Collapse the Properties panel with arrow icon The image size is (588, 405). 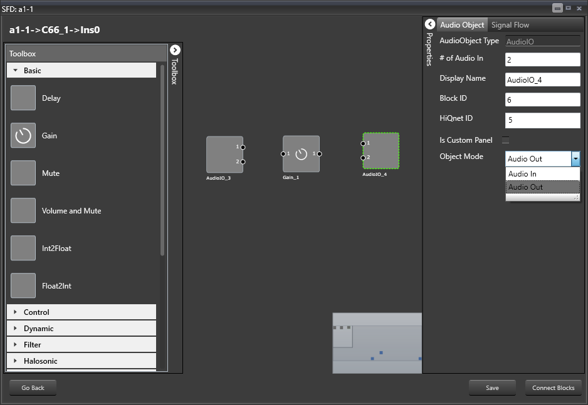tap(430, 24)
